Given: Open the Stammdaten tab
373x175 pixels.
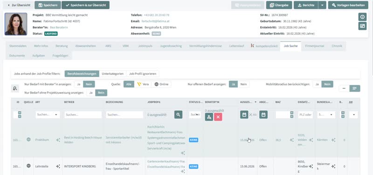Looking at the screenshot, I should pos(18,46).
